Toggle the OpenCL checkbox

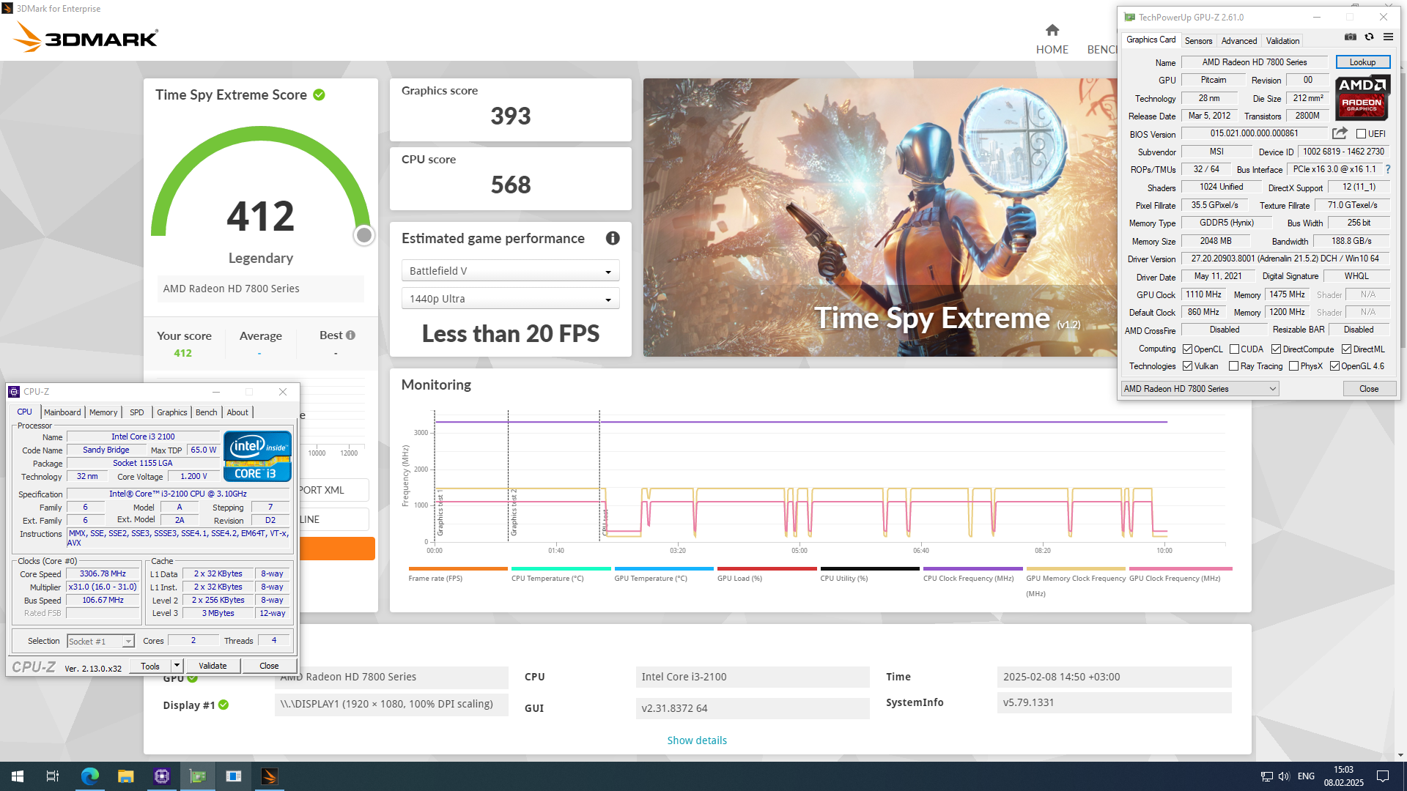point(1187,349)
